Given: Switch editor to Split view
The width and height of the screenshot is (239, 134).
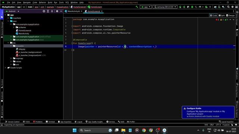Looking at the screenshot, I should click(221, 15).
